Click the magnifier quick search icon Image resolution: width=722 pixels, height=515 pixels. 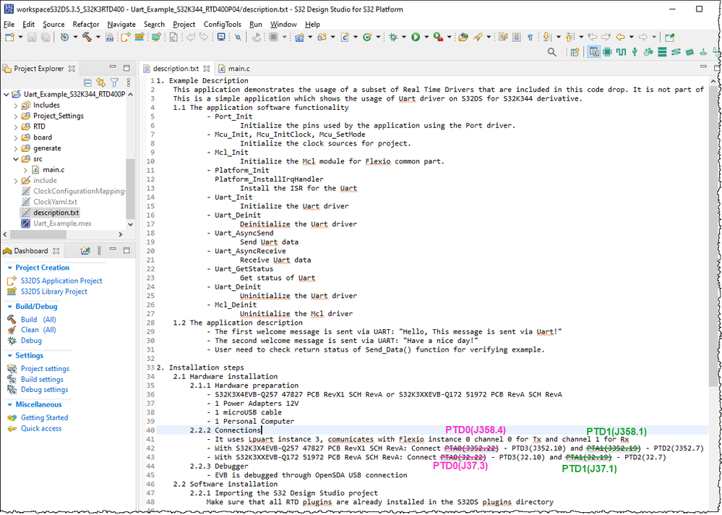[551, 52]
